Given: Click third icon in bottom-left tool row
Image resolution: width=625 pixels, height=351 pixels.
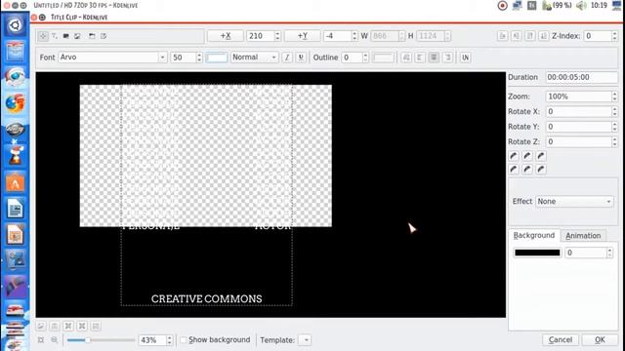Looking at the screenshot, I should [68, 326].
